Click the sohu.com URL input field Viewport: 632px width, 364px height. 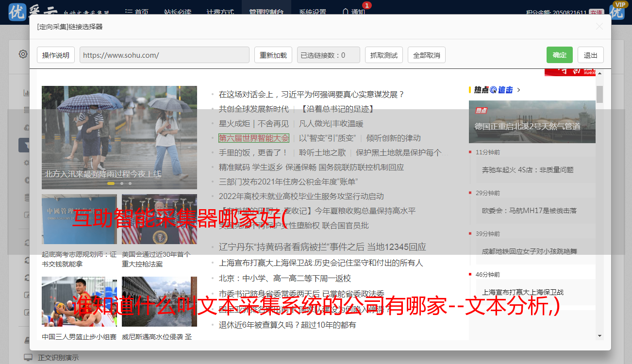tap(164, 55)
